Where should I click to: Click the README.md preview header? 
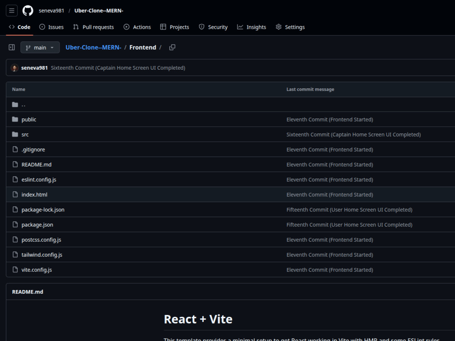28,292
